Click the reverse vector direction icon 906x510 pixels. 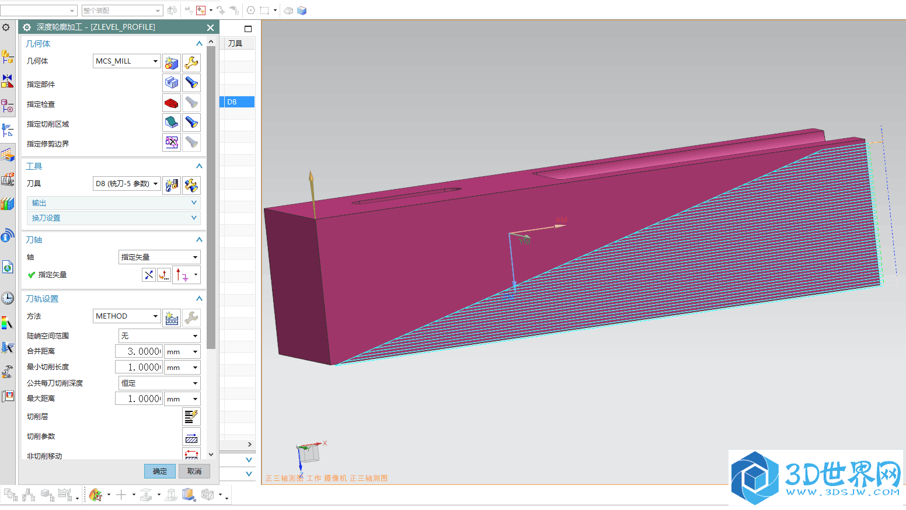[149, 275]
